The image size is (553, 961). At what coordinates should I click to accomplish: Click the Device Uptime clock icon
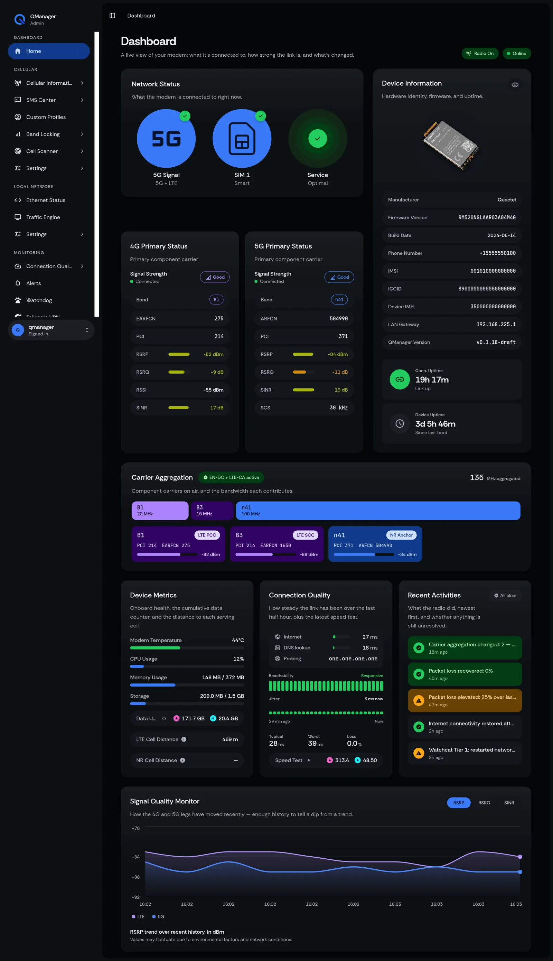point(400,423)
